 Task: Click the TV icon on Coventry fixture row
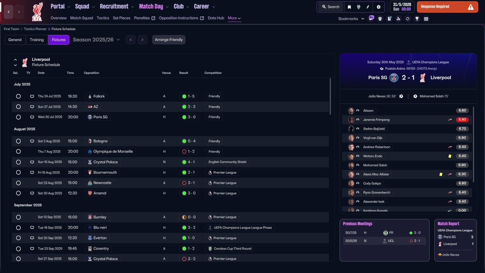32,248
